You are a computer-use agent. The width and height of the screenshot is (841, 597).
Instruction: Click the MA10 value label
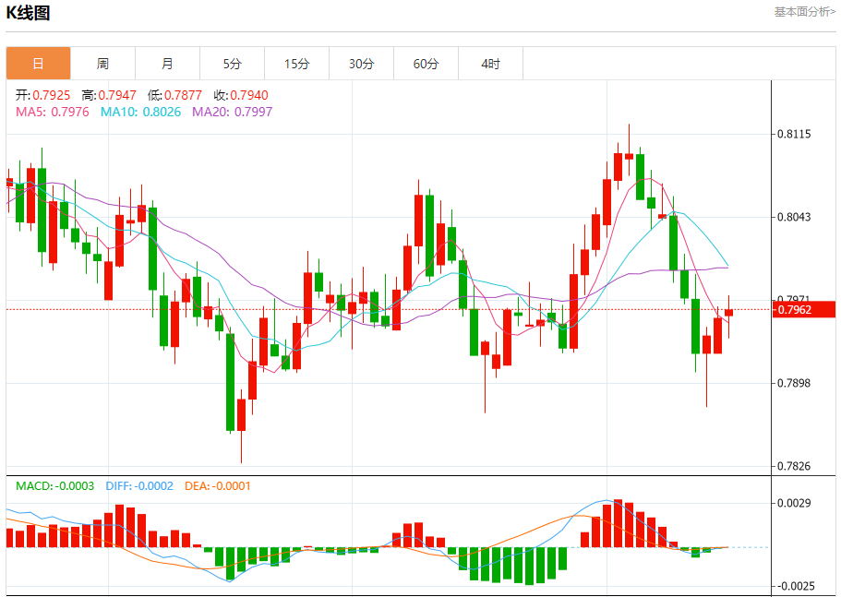click(140, 112)
